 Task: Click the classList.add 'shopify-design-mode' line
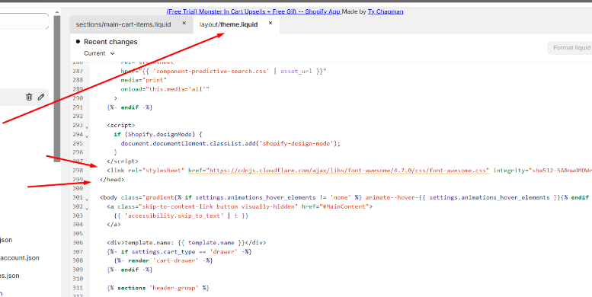click(231, 143)
